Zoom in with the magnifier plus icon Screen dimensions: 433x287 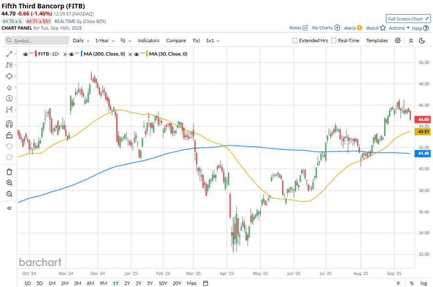[9, 183]
